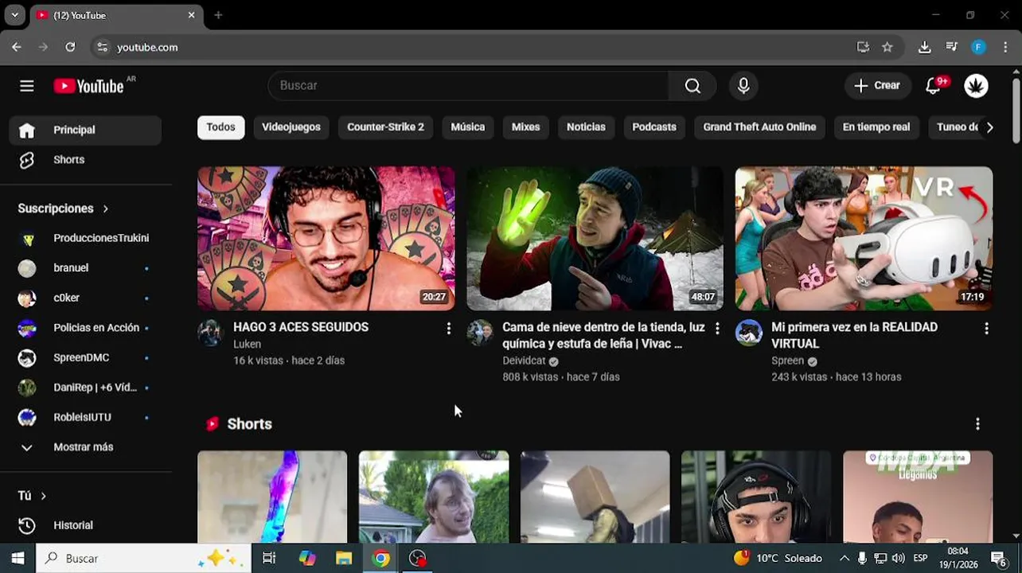1022x573 pixels.
Task: Go to Principal in sidebar
Action: pyautogui.click(x=86, y=131)
